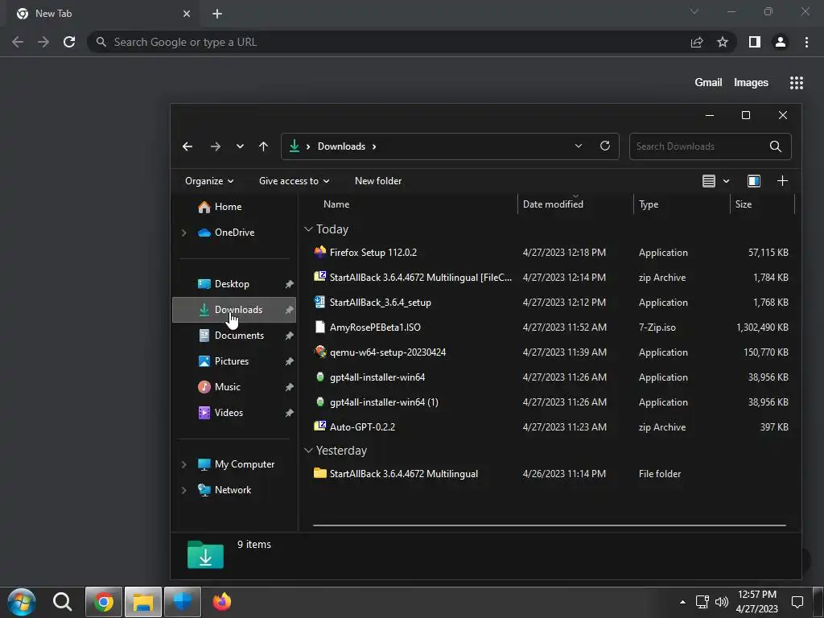The height and width of the screenshot is (618, 824).
Task: Go back in File Explorer navigation
Action: coord(187,146)
